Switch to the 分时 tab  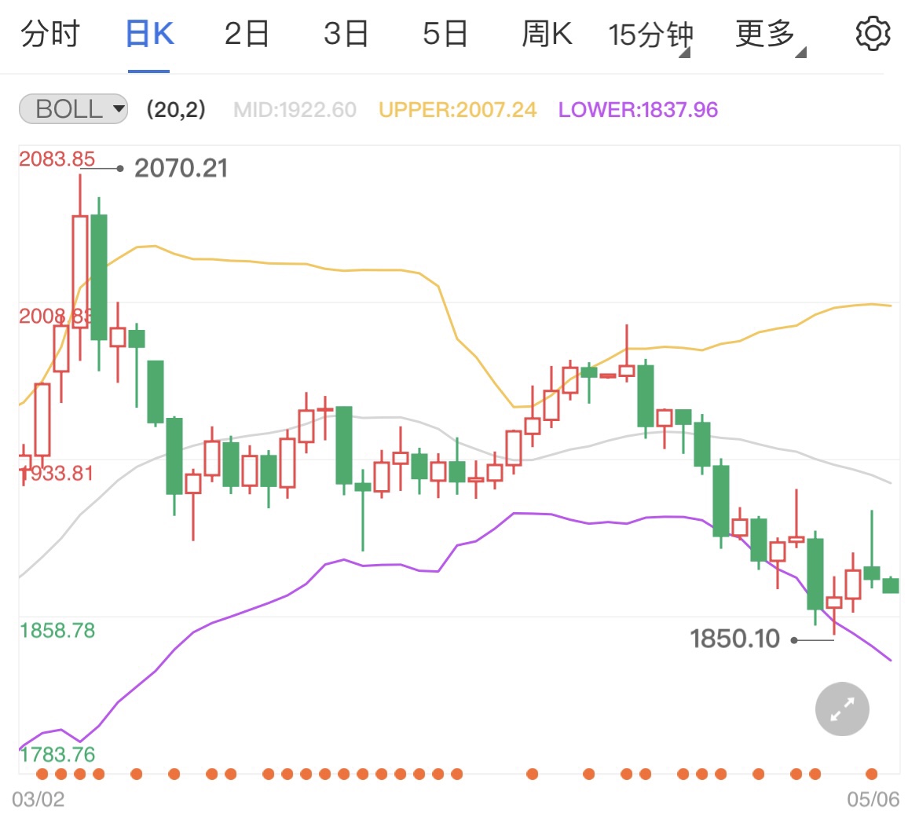(x=50, y=34)
